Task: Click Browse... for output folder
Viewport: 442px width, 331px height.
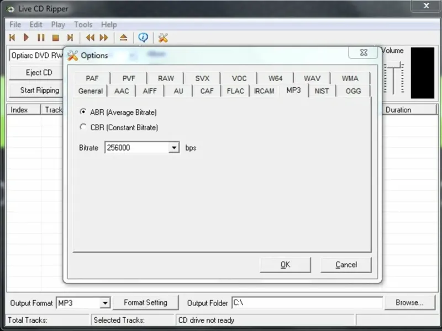Action: (x=409, y=302)
